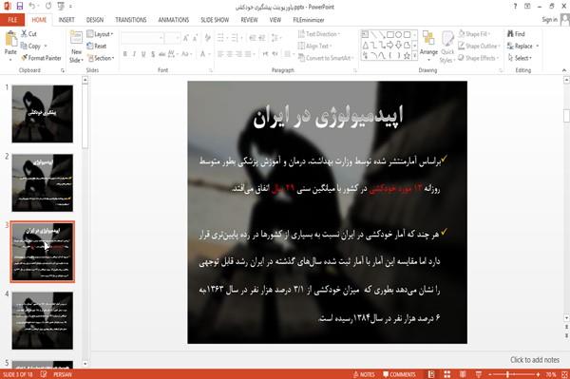Click the Copy button

click(x=34, y=46)
